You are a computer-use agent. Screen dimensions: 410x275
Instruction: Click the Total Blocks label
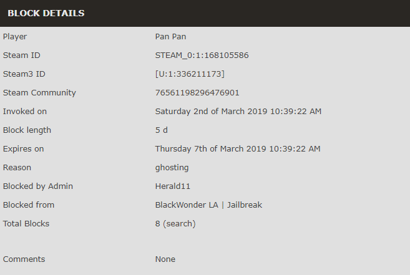click(26, 224)
